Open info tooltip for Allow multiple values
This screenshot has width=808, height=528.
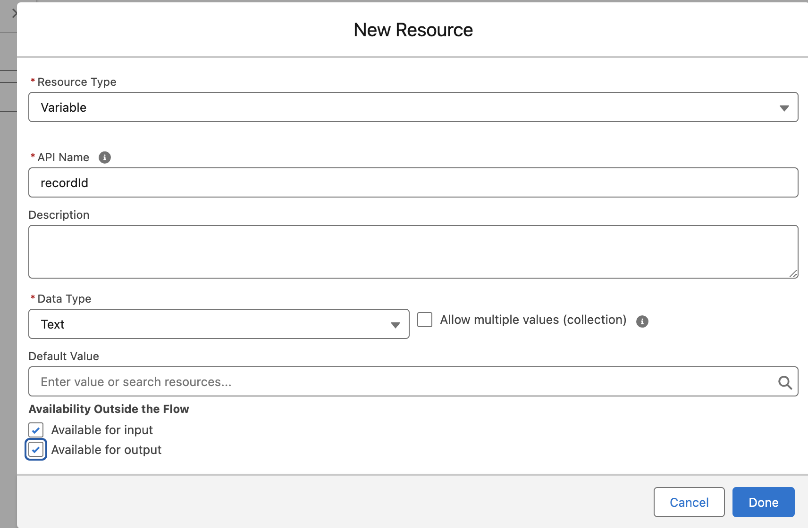click(642, 321)
